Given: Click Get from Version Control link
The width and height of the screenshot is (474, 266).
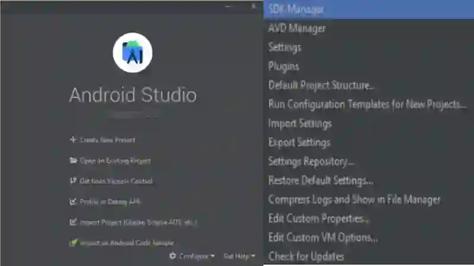Looking at the screenshot, I should (x=116, y=181).
